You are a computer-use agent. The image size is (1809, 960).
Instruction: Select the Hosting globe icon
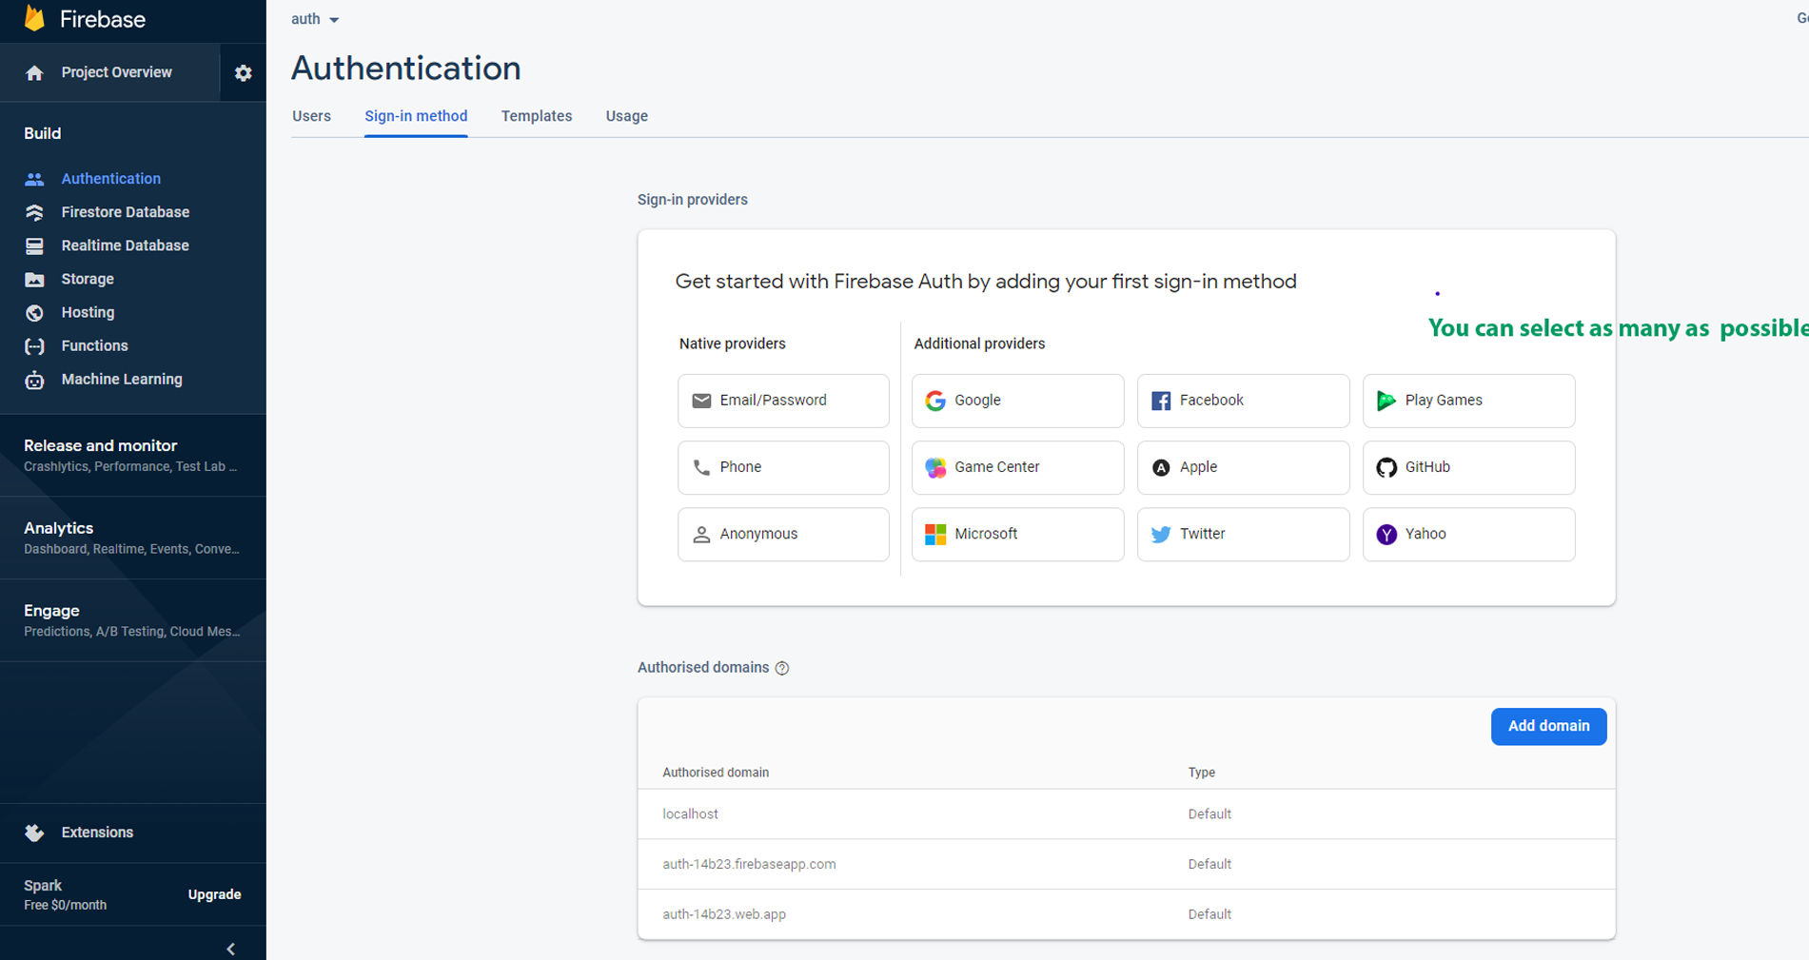[35, 313]
